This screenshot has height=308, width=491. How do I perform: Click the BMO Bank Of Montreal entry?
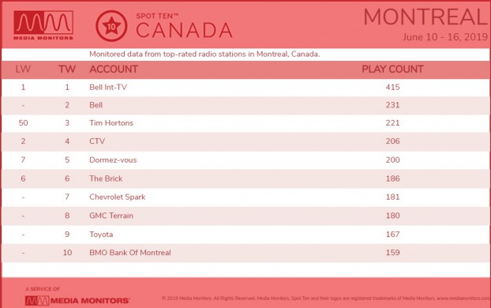tap(130, 253)
